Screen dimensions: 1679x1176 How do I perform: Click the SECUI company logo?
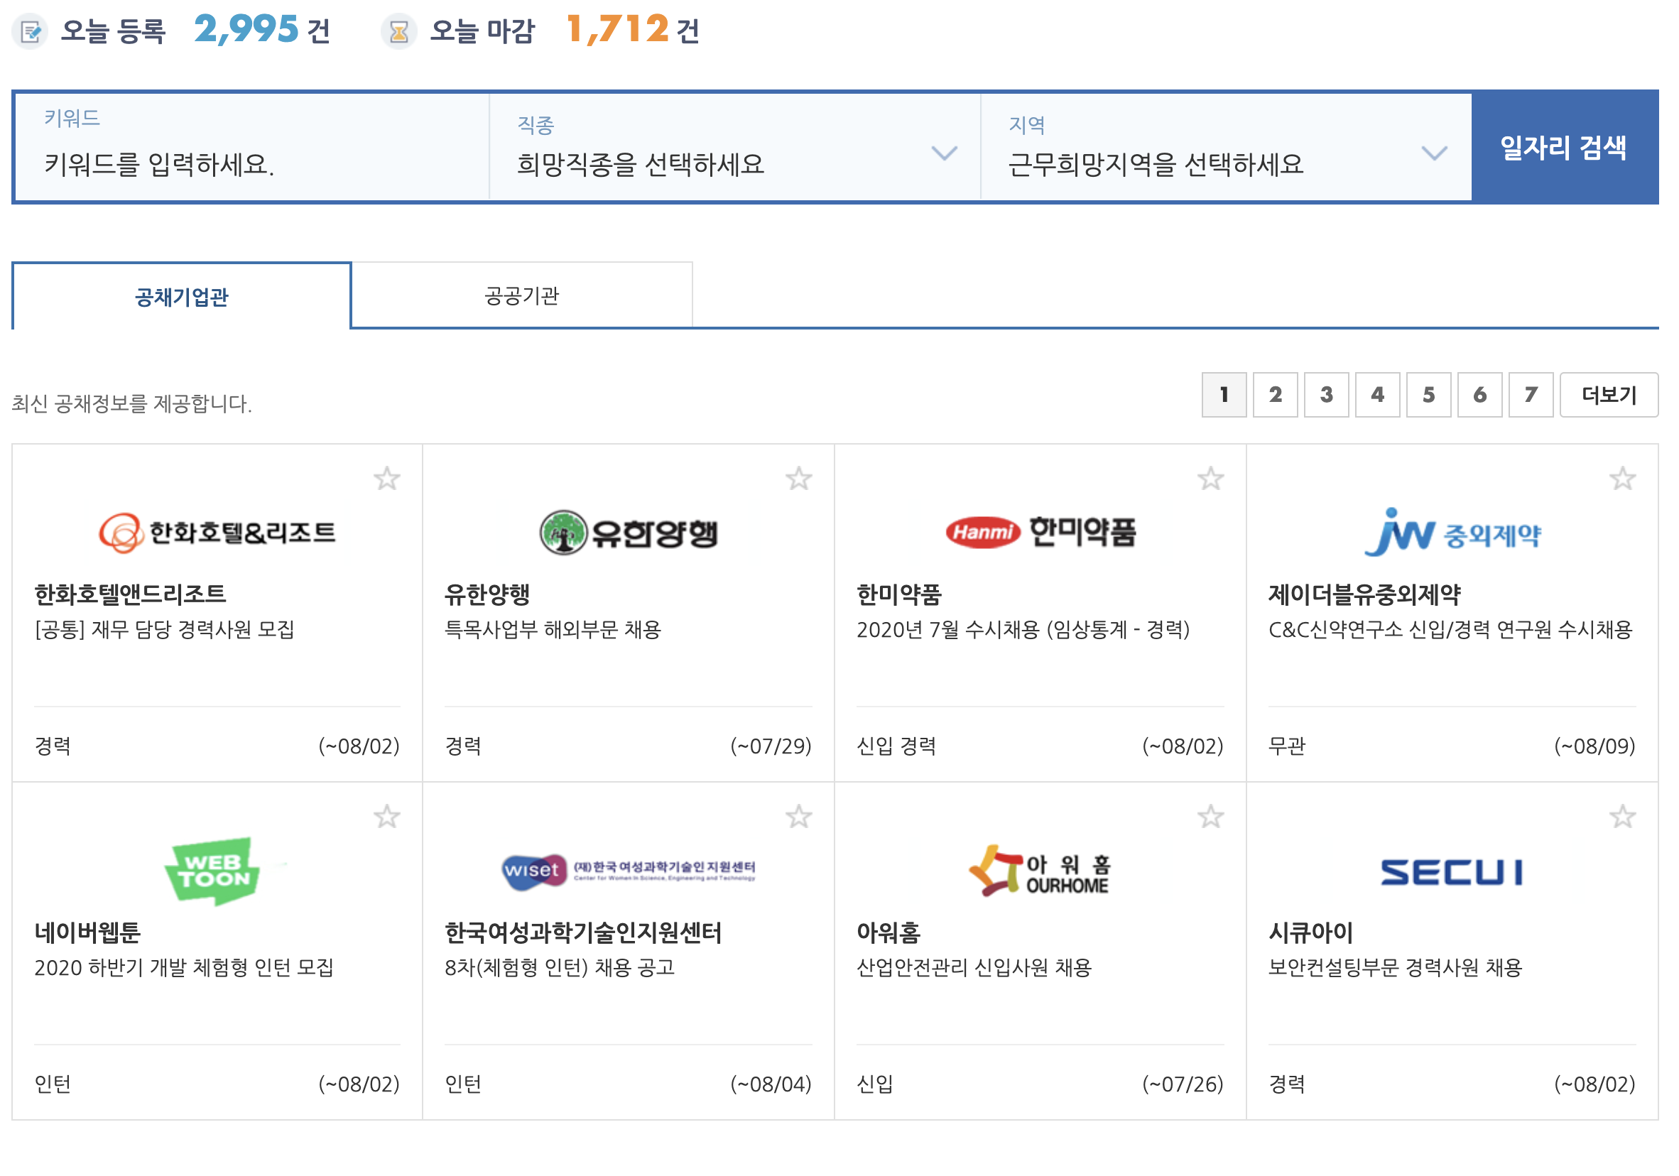1452,873
